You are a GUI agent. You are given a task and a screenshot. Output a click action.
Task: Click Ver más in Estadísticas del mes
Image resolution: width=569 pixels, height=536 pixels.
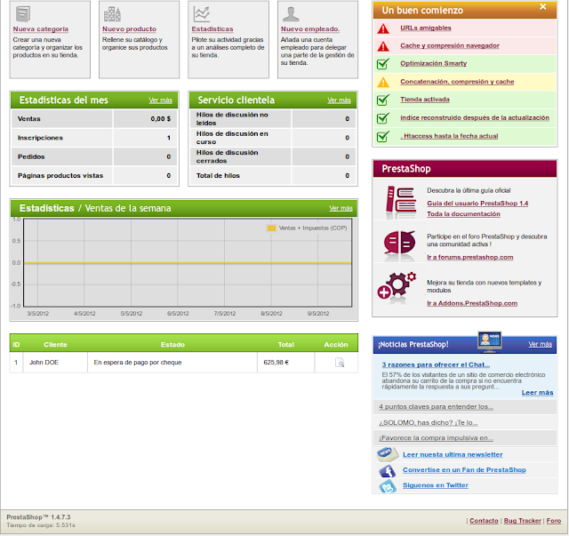[160, 100]
